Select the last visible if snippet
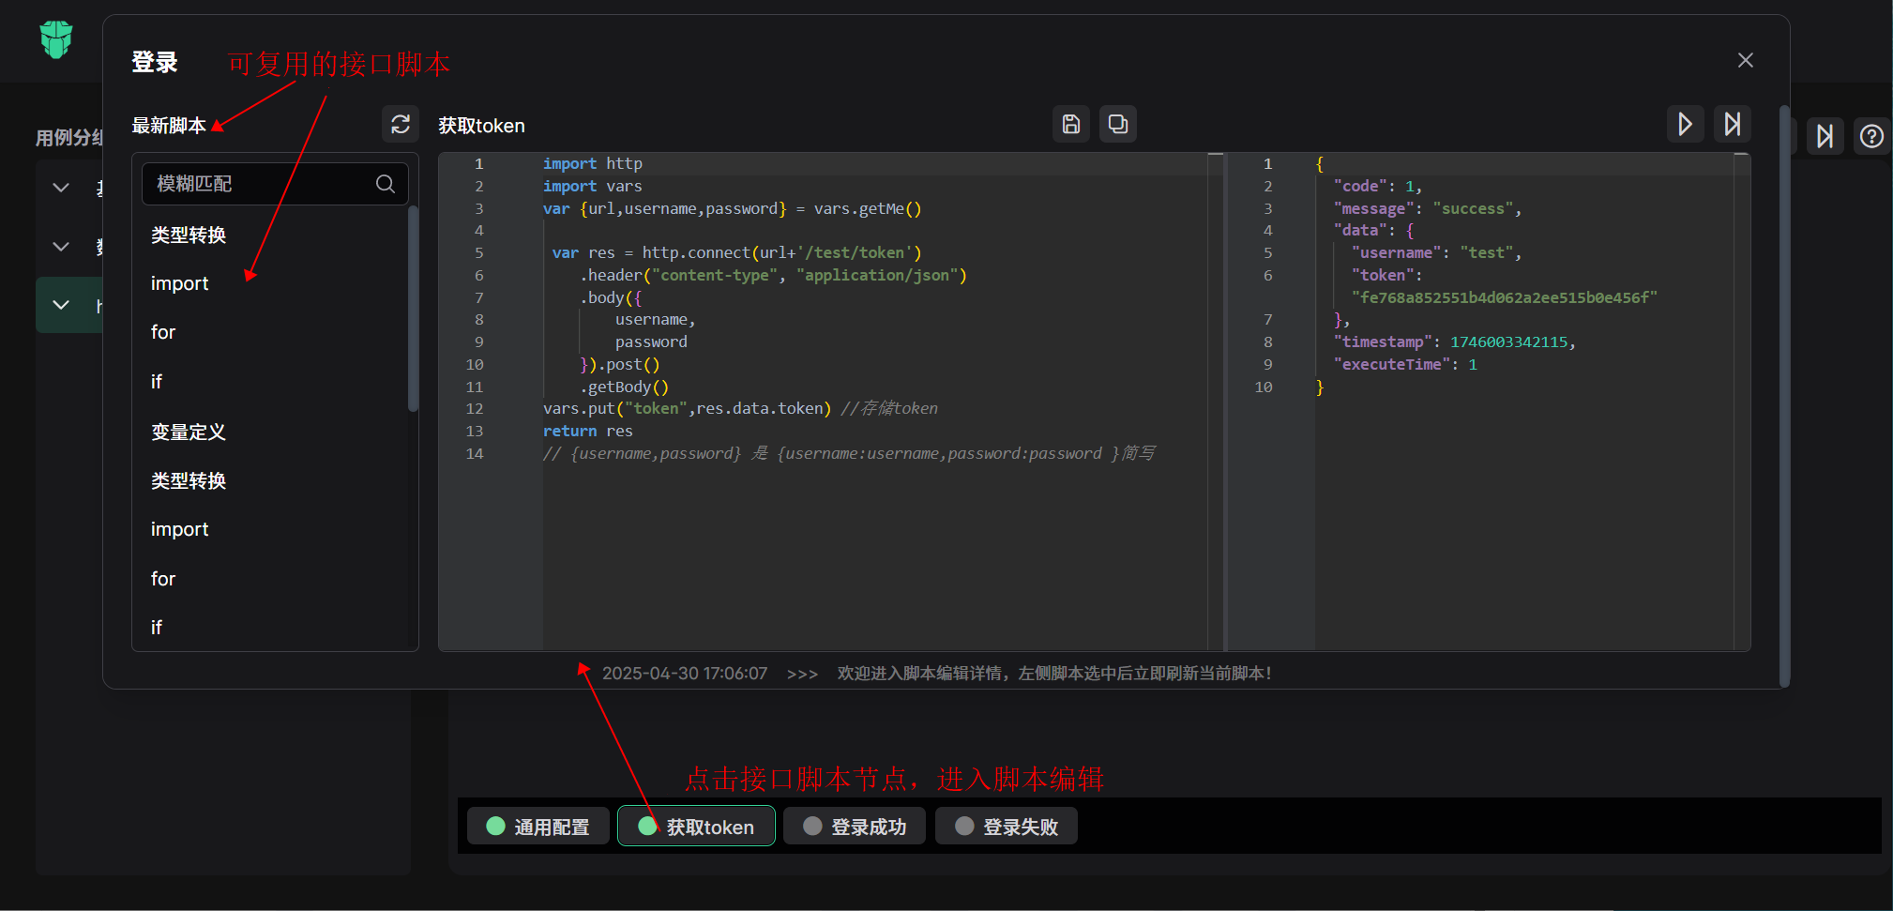The image size is (1893, 911). point(157,628)
